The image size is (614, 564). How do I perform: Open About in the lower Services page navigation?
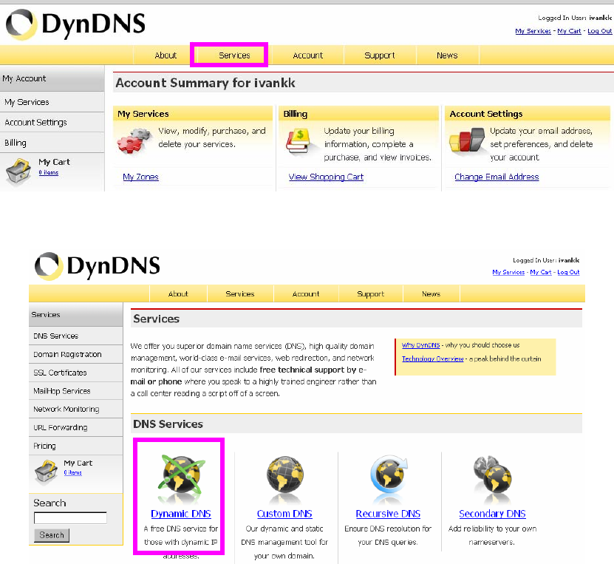point(178,293)
